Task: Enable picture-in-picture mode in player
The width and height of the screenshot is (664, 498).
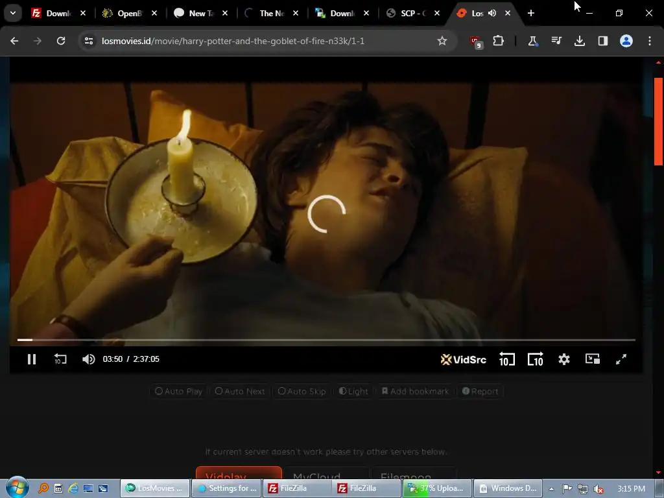Action: (593, 359)
